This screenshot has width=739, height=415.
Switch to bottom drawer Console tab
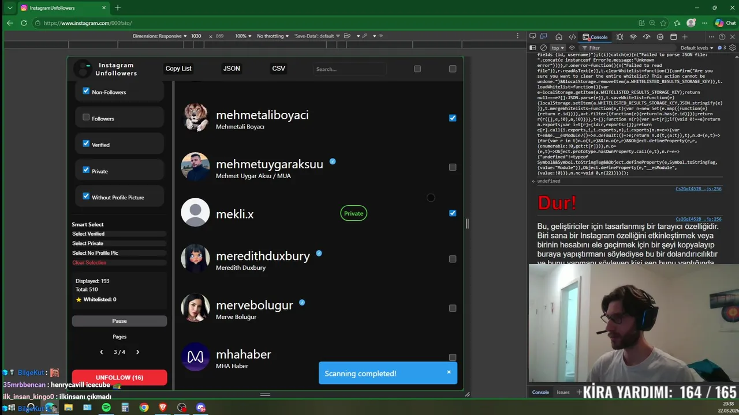coord(540,392)
